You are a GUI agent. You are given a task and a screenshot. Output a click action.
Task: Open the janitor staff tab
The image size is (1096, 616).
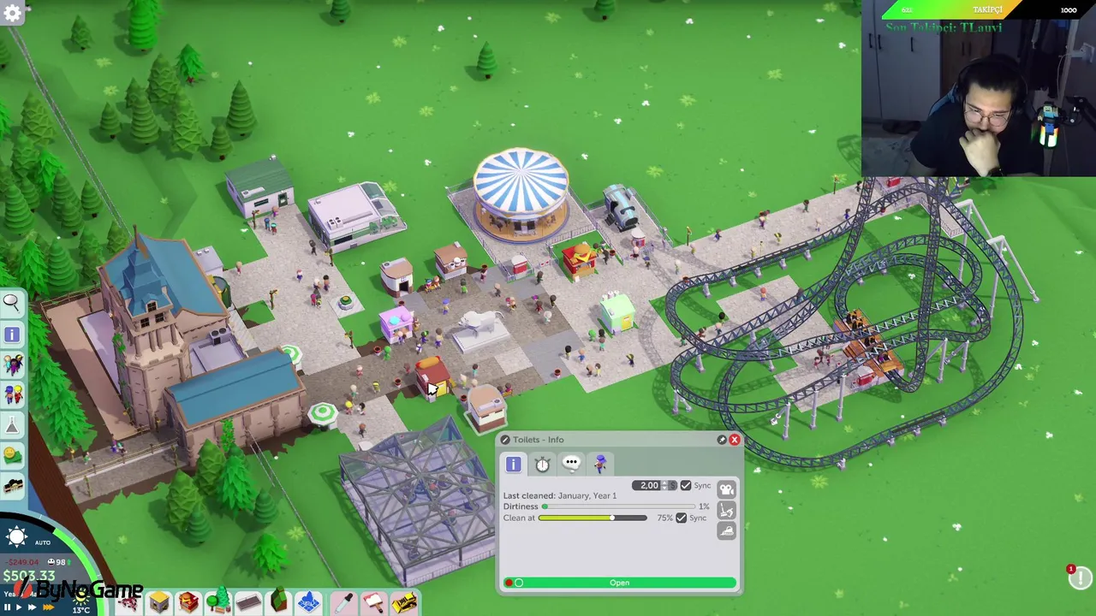coord(600,463)
